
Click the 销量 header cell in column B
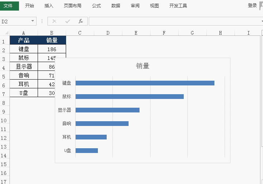(x=52, y=40)
